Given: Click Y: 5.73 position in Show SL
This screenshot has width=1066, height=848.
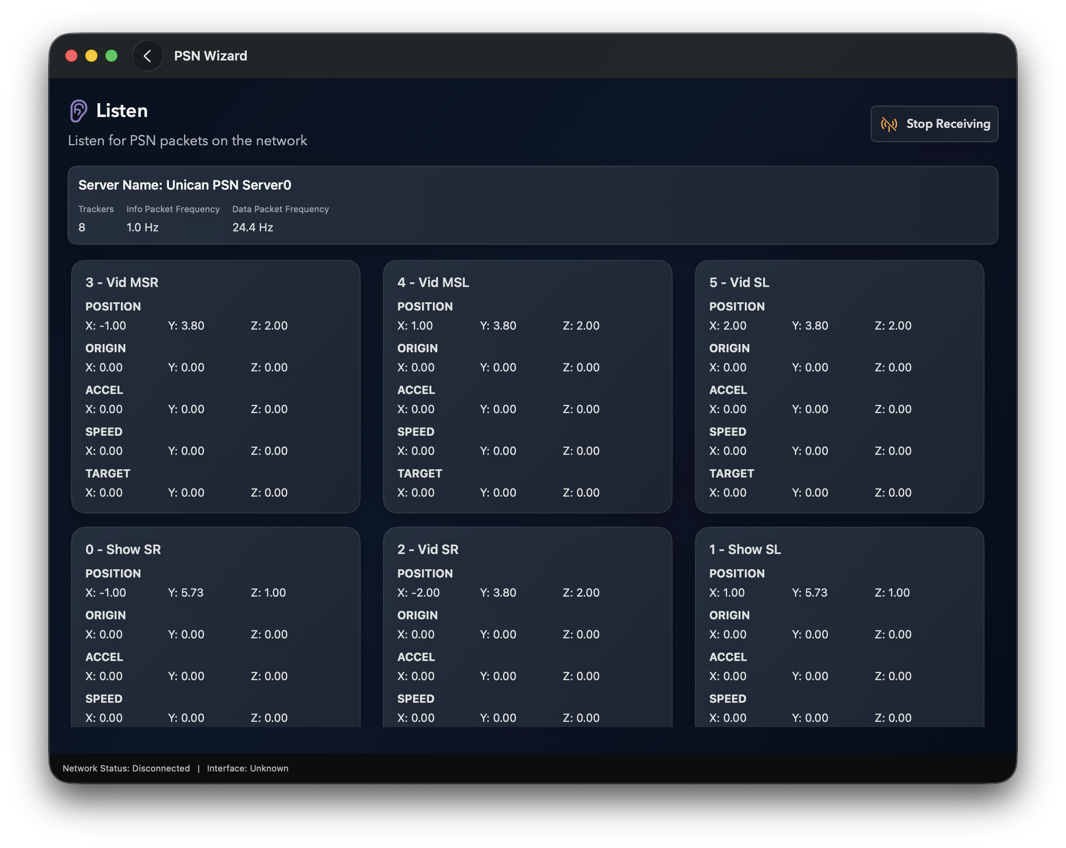Looking at the screenshot, I should pos(809,592).
